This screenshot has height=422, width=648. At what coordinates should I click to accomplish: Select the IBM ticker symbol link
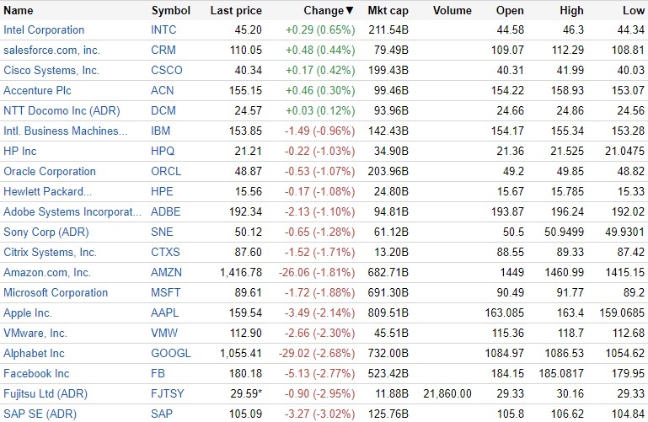(161, 131)
